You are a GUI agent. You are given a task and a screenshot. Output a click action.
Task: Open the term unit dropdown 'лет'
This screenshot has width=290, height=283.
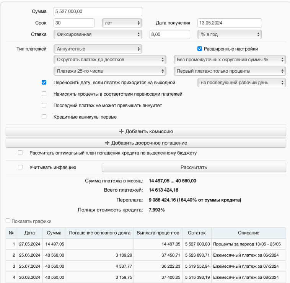pos(122,23)
